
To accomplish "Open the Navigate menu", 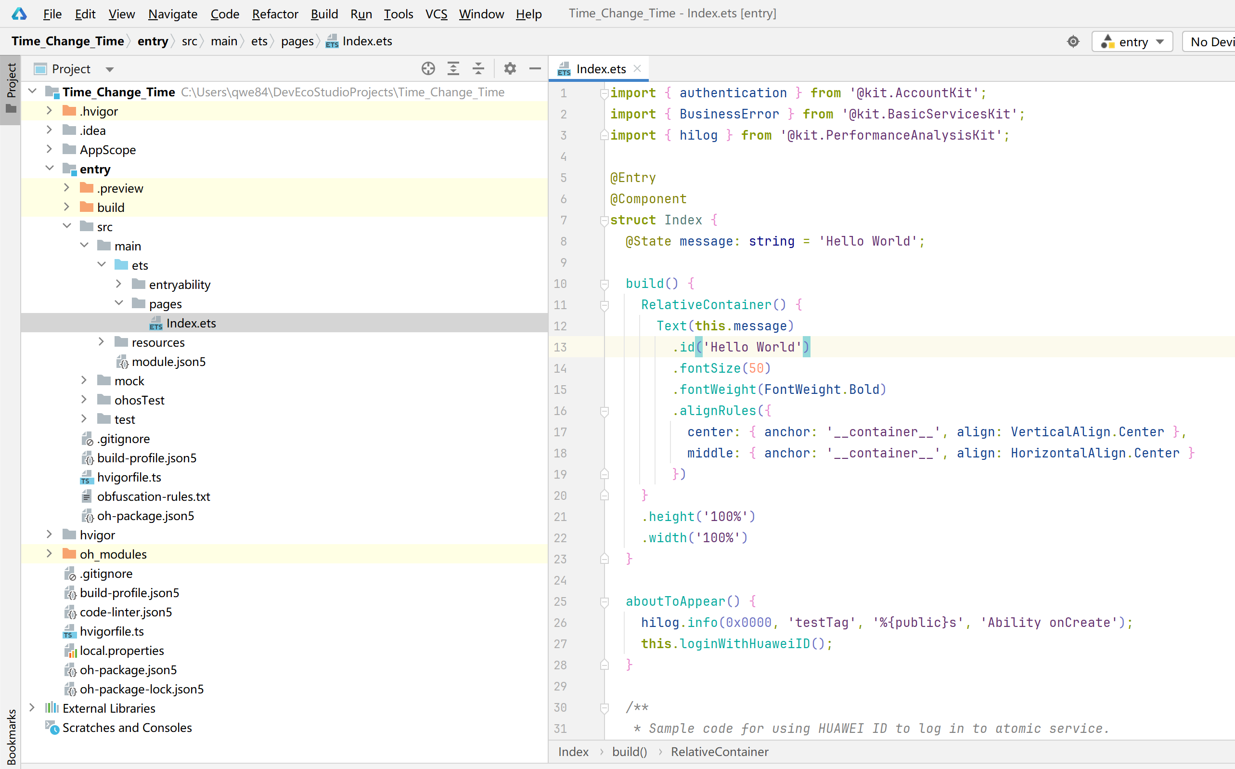I will 173,14.
